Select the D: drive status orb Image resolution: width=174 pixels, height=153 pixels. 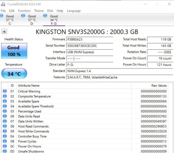coord(23,16)
